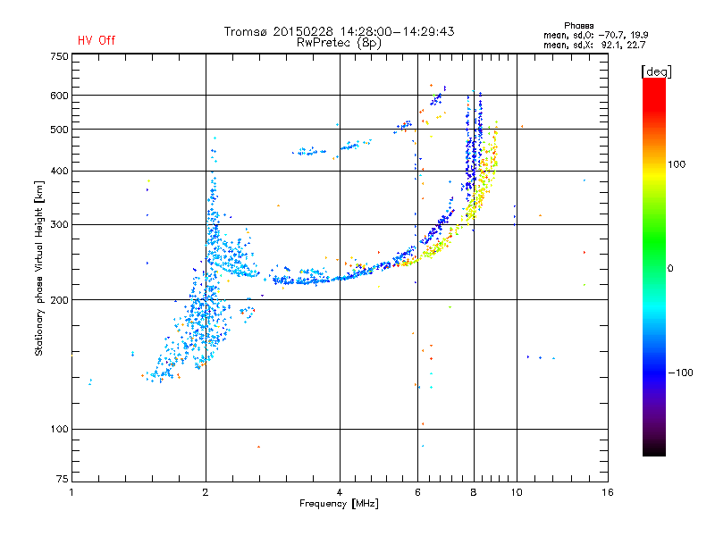Select the plot title 'Tromsø 20150228 14:28:00-14:29:43'
The image size is (715, 536).
[x=339, y=31]
